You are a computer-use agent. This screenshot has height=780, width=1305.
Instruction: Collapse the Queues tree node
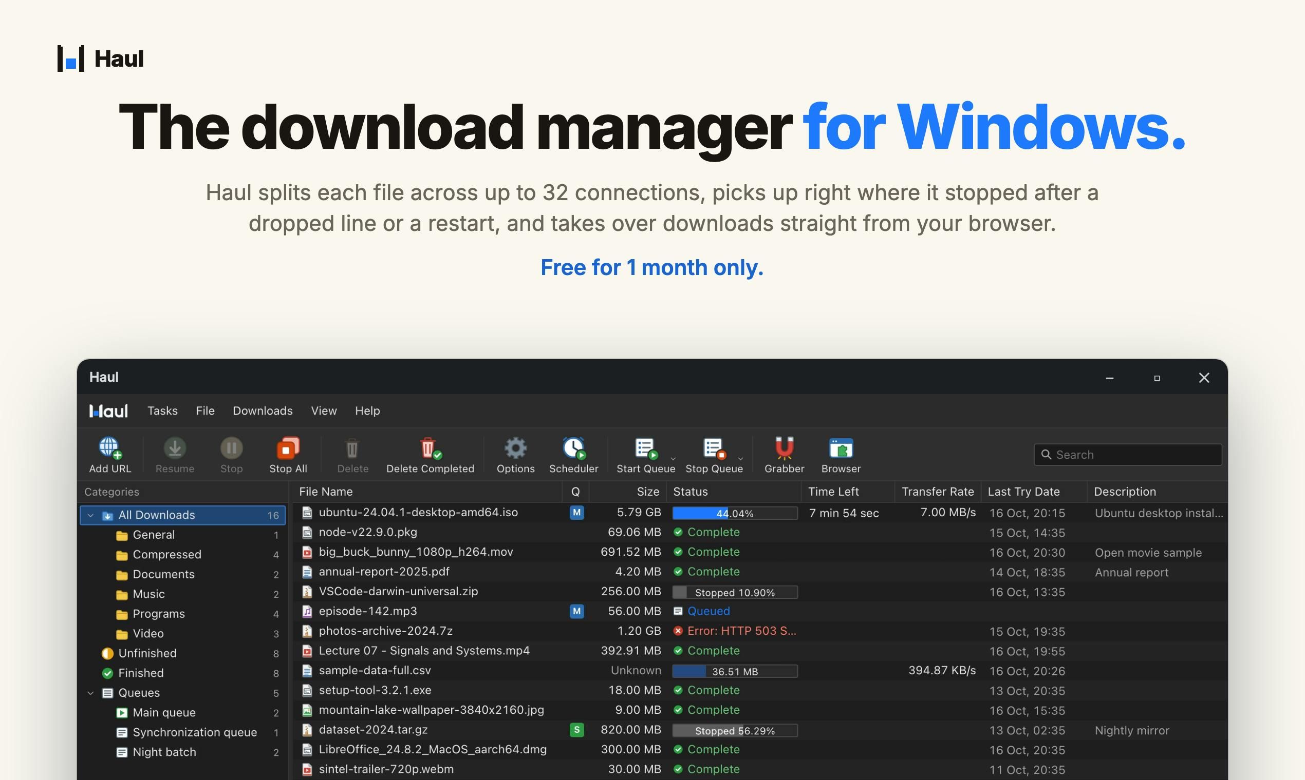pos(90,693)
